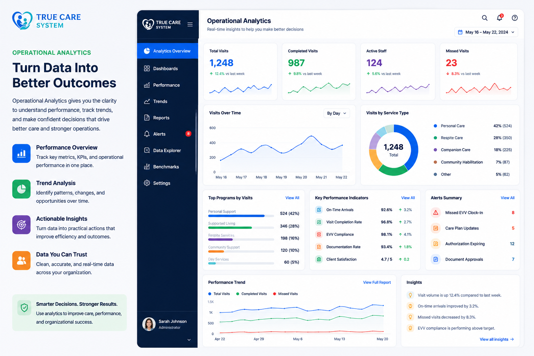Click the Client Satisfaction icon

pyautogui.click(x=319, y=259)
